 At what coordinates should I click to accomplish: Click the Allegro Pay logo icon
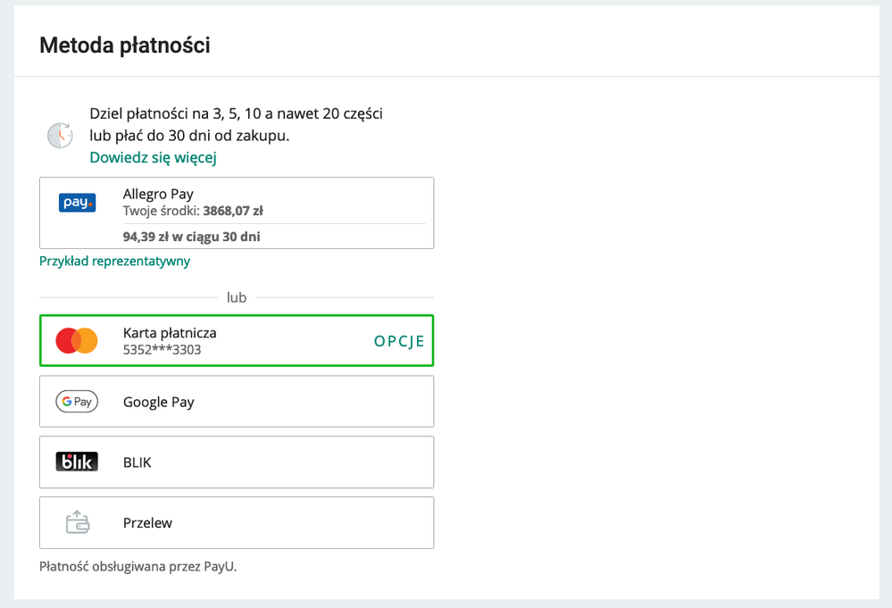point(77,204)
